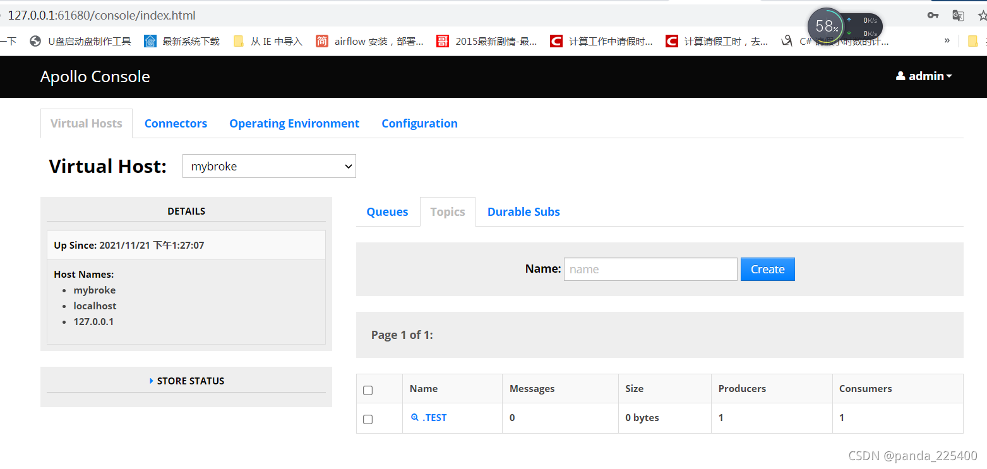Image resolution: width=987 pixels, height=469 pixels.
Task: Click the Apollo Console brand title
Action: (95, 76)
